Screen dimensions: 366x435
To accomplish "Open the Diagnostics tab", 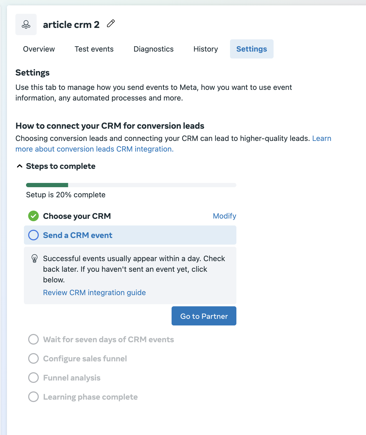I will (x=154, y=49).
